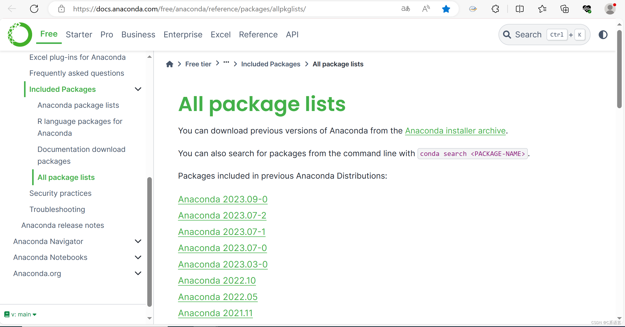Open the Enterprise tab
This screenshot has height=327, width=625.
point(183,35)
